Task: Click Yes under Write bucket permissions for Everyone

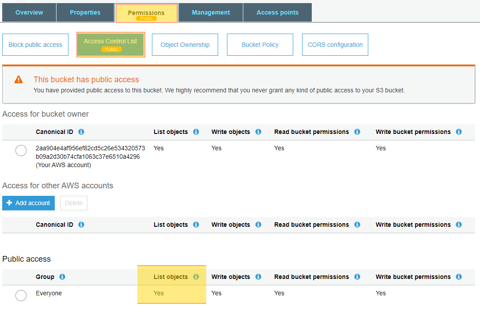Action: (x=381, y=294)
